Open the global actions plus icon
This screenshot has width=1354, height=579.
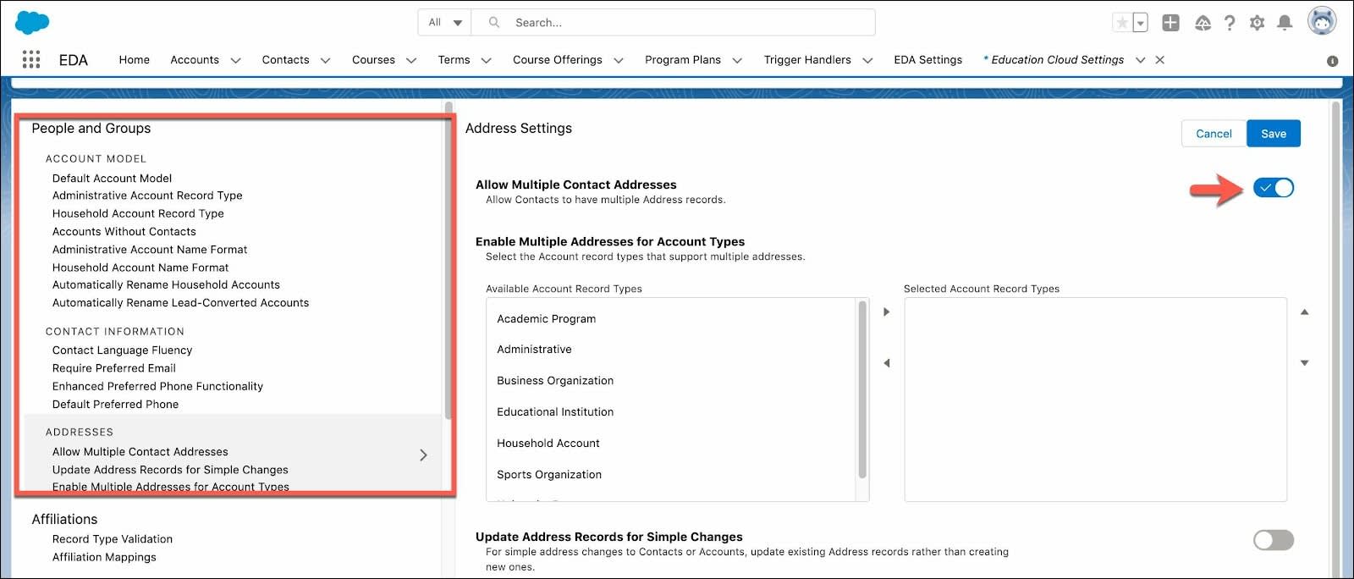pyautogui.click(x=1170, y=23)
